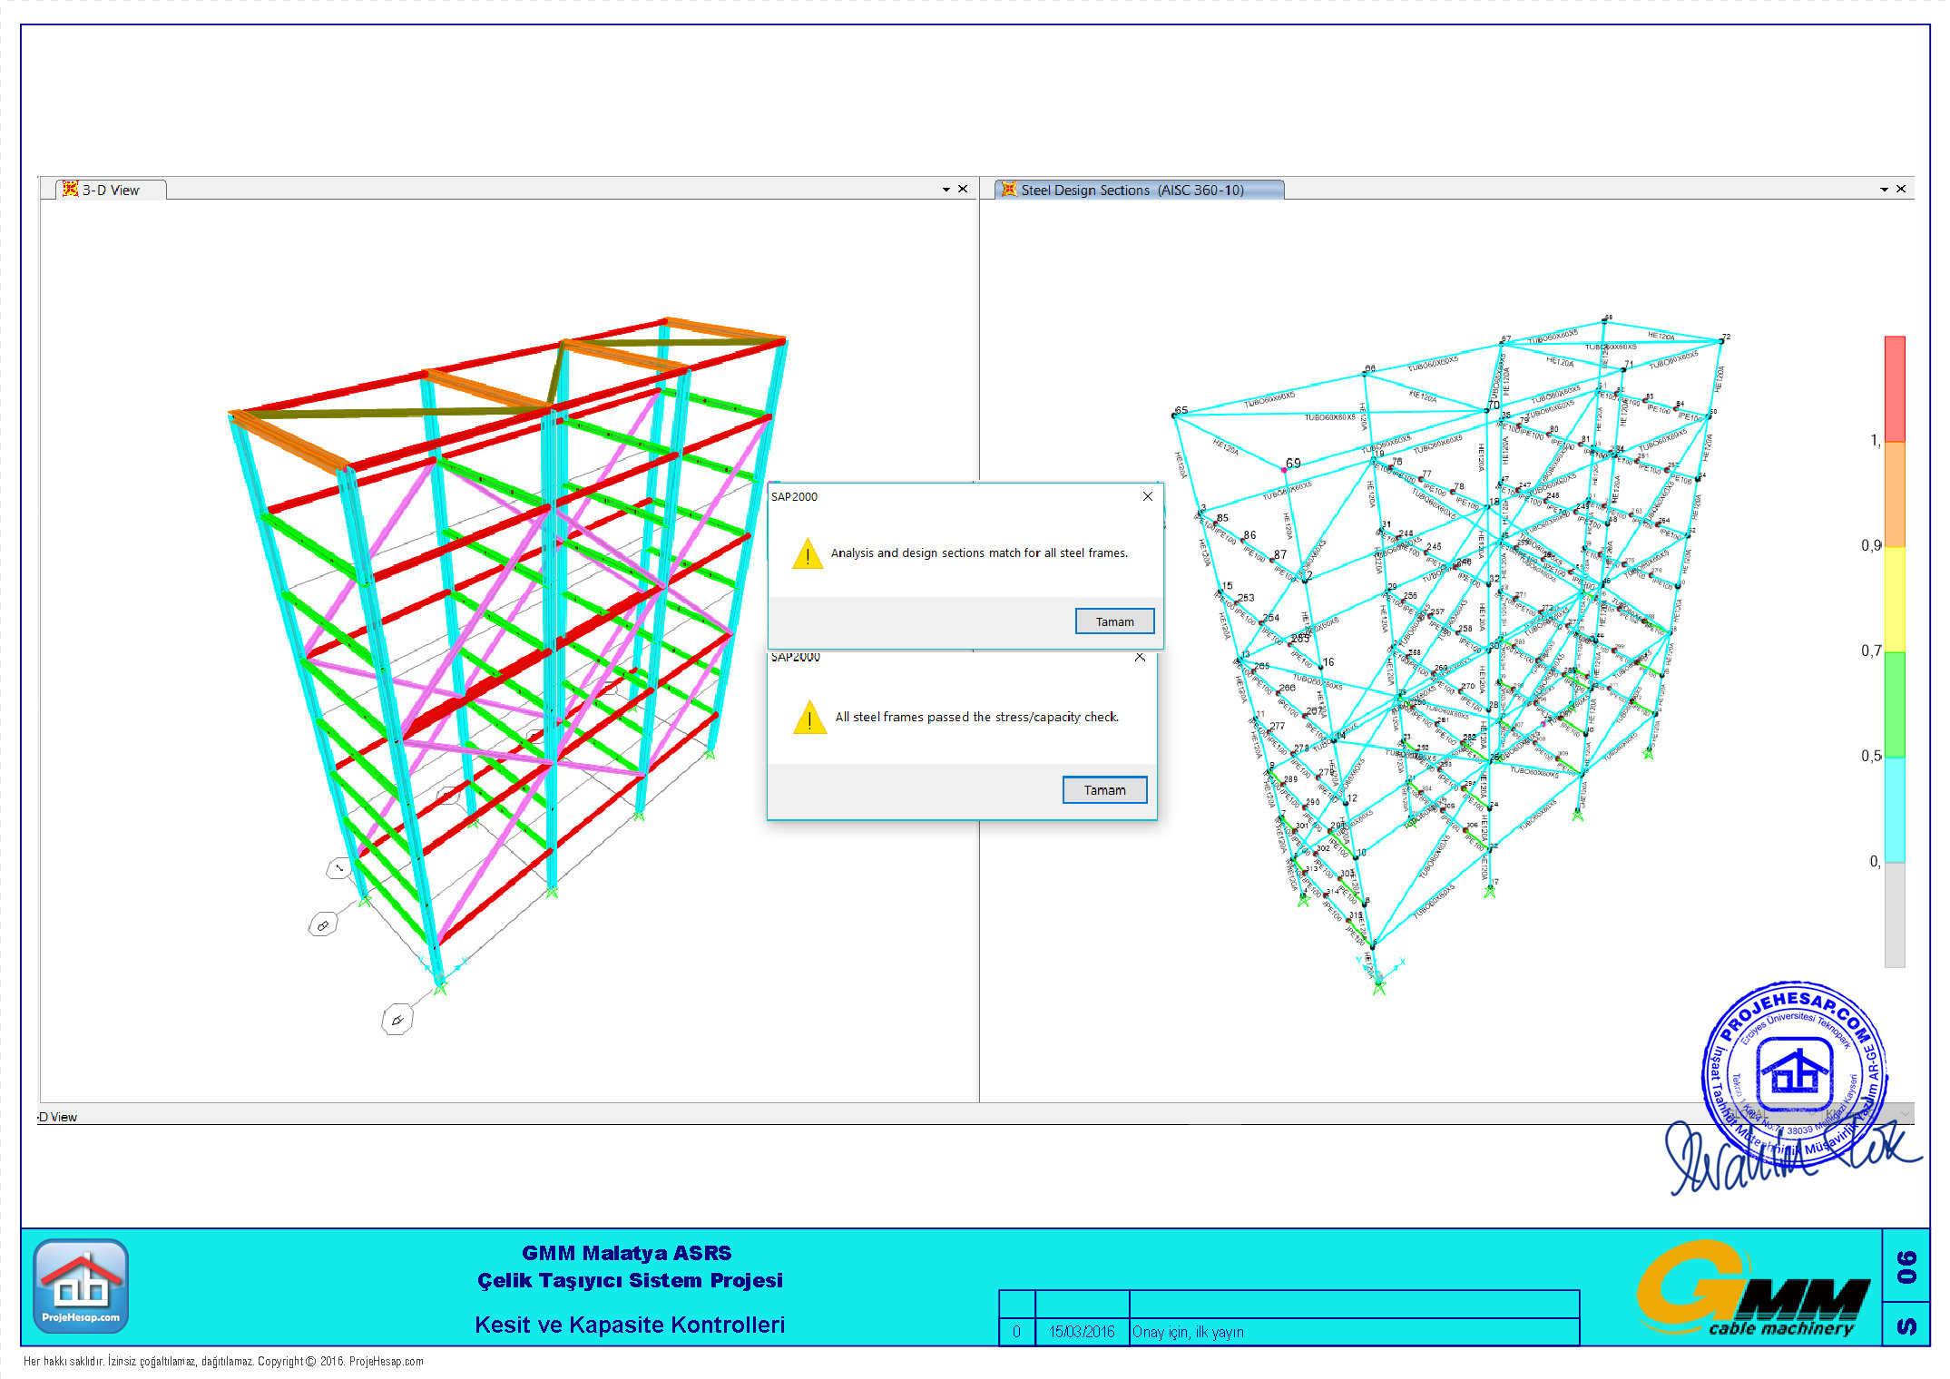Expand the chevron at the status bar's right end

pyautogui.click(x=1905, y=1114)
